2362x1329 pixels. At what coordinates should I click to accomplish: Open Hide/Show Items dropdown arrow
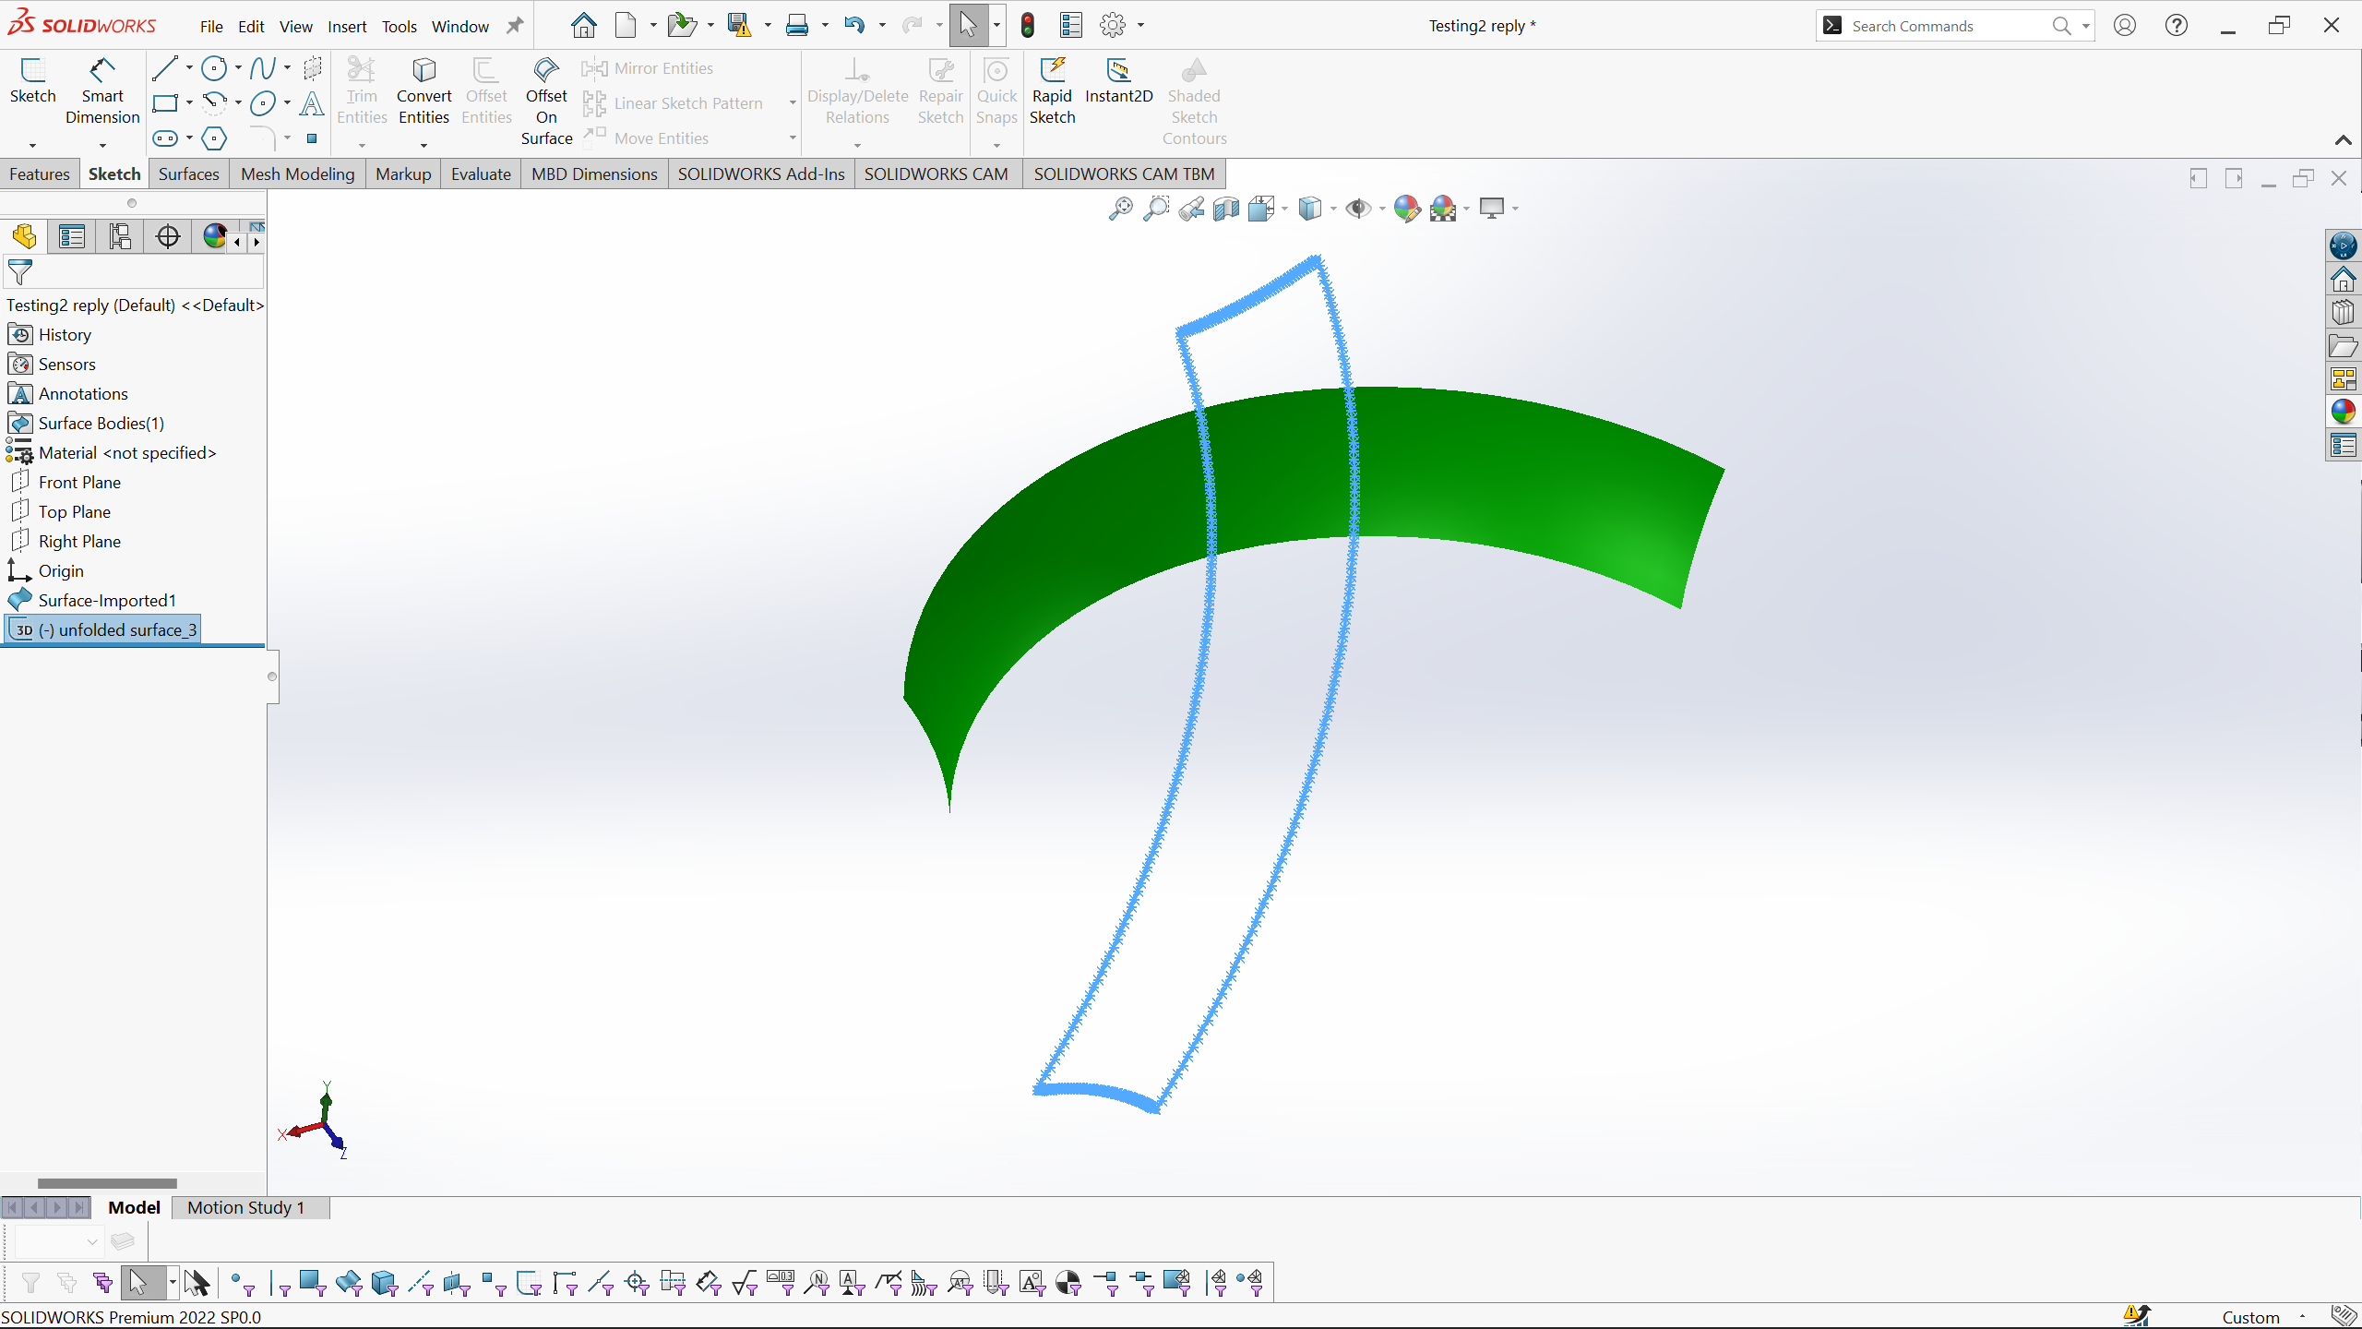coord(1381,209)
